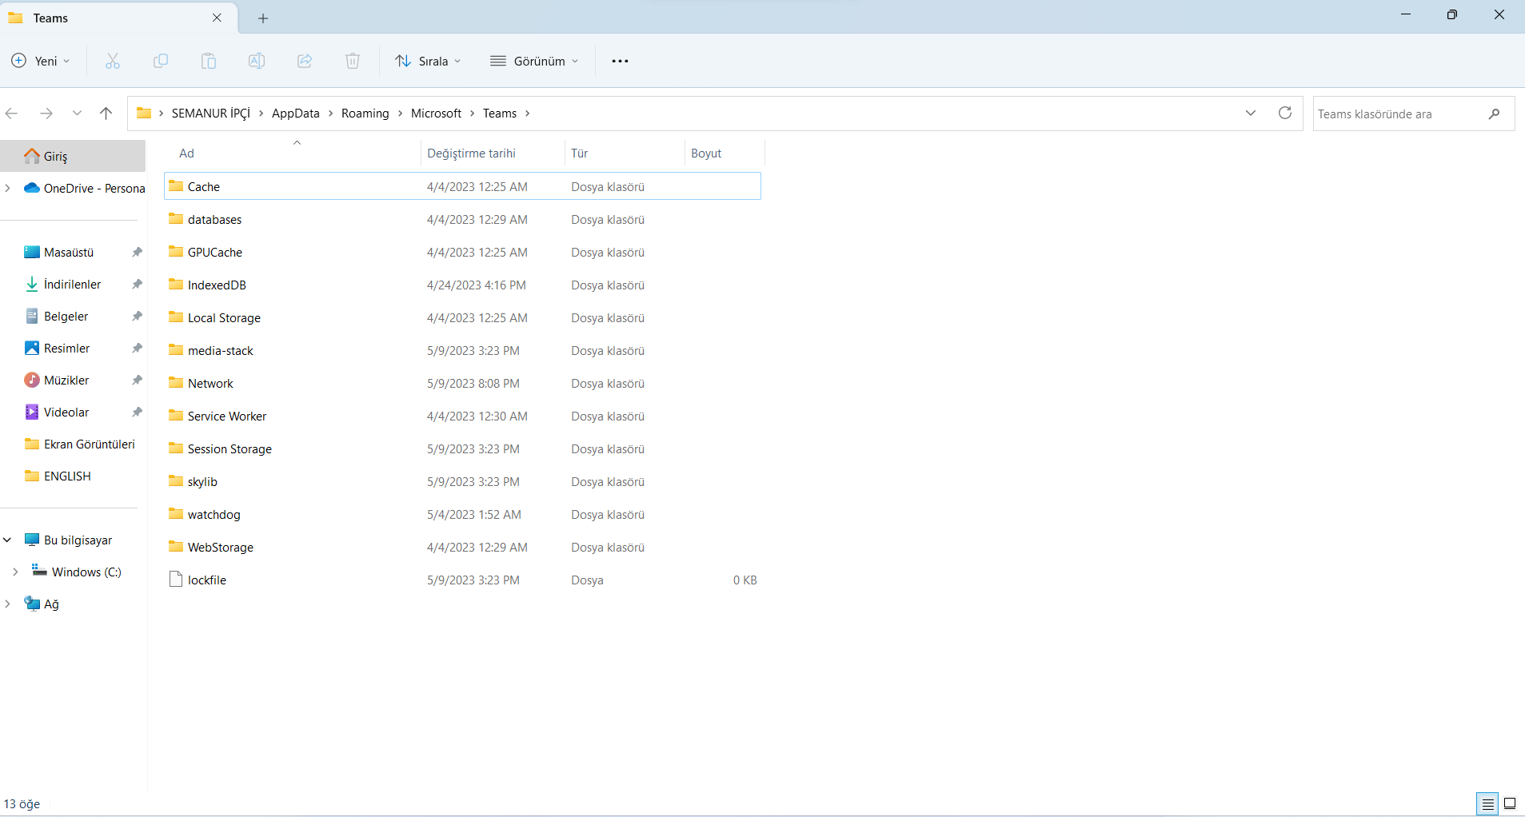
Task: Click the folder icon in address bar
Action: [x=144, y=113]
